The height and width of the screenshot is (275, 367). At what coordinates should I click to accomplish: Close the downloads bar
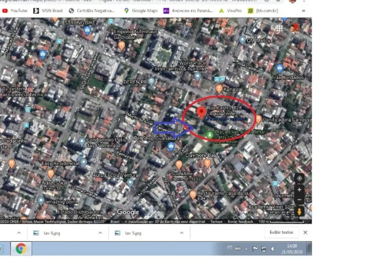pos(305,232)
